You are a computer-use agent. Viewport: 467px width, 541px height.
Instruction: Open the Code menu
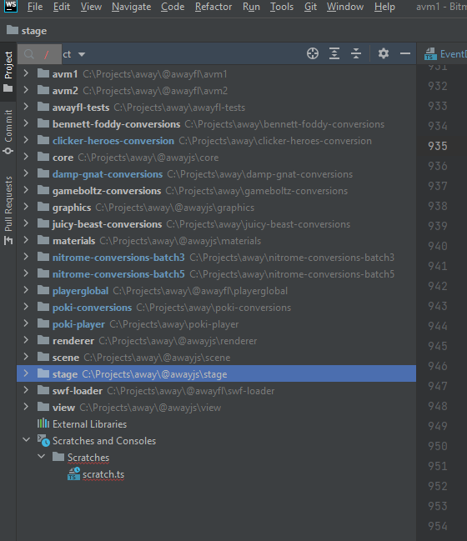tap(173, 7)
